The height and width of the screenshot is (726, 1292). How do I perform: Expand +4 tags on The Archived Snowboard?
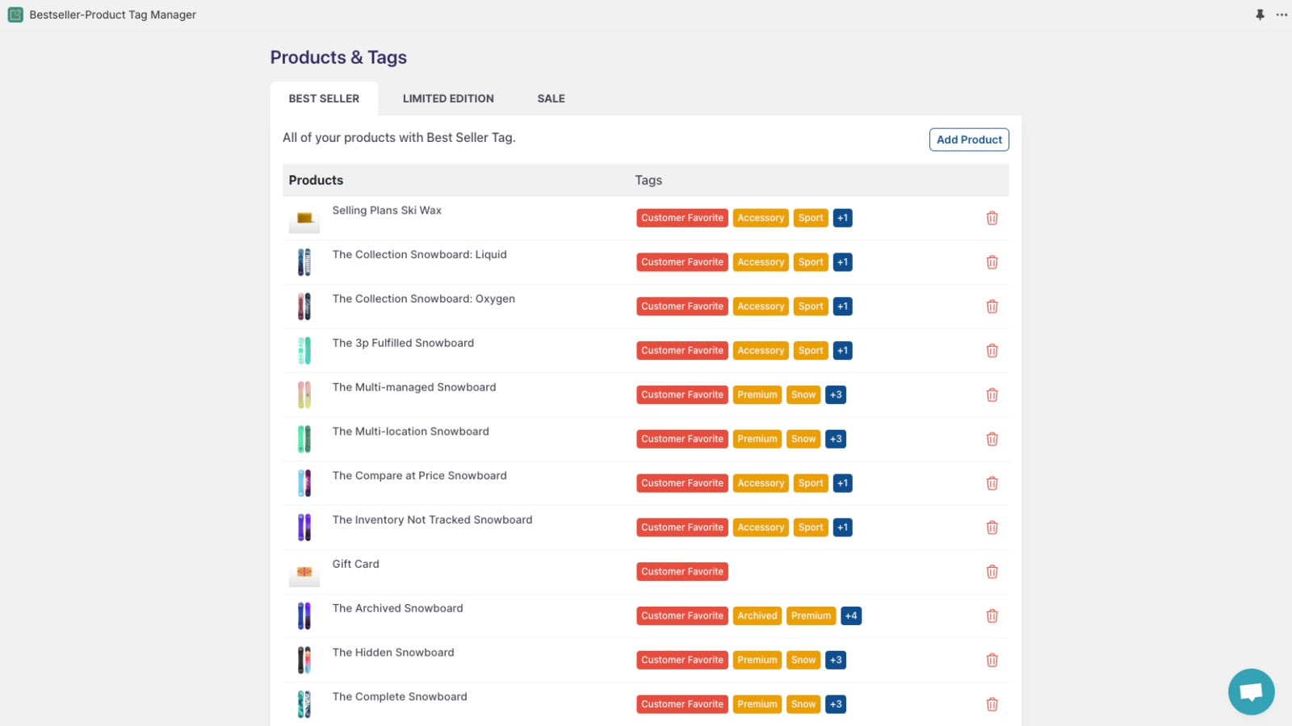(x=850, y=616)
